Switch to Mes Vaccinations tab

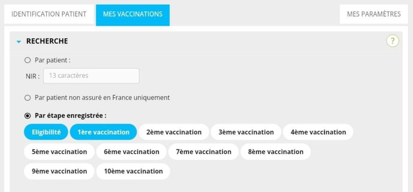coord(133,14)
